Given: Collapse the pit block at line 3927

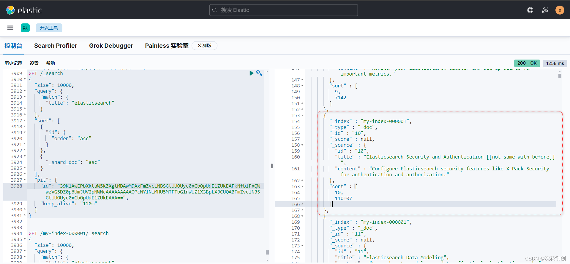Looking at the screenshot, I should coord(25,180).
